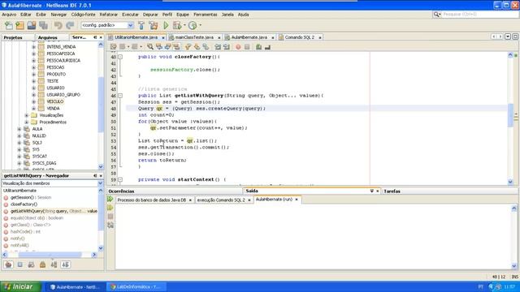
Task: Click the Clean and Build Project icon
Action: click(154, 25)
